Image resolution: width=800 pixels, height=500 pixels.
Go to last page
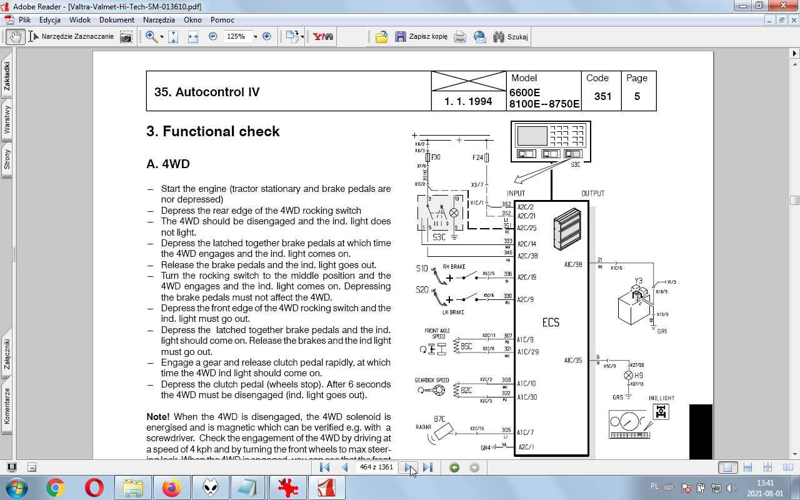pos(427,467)
